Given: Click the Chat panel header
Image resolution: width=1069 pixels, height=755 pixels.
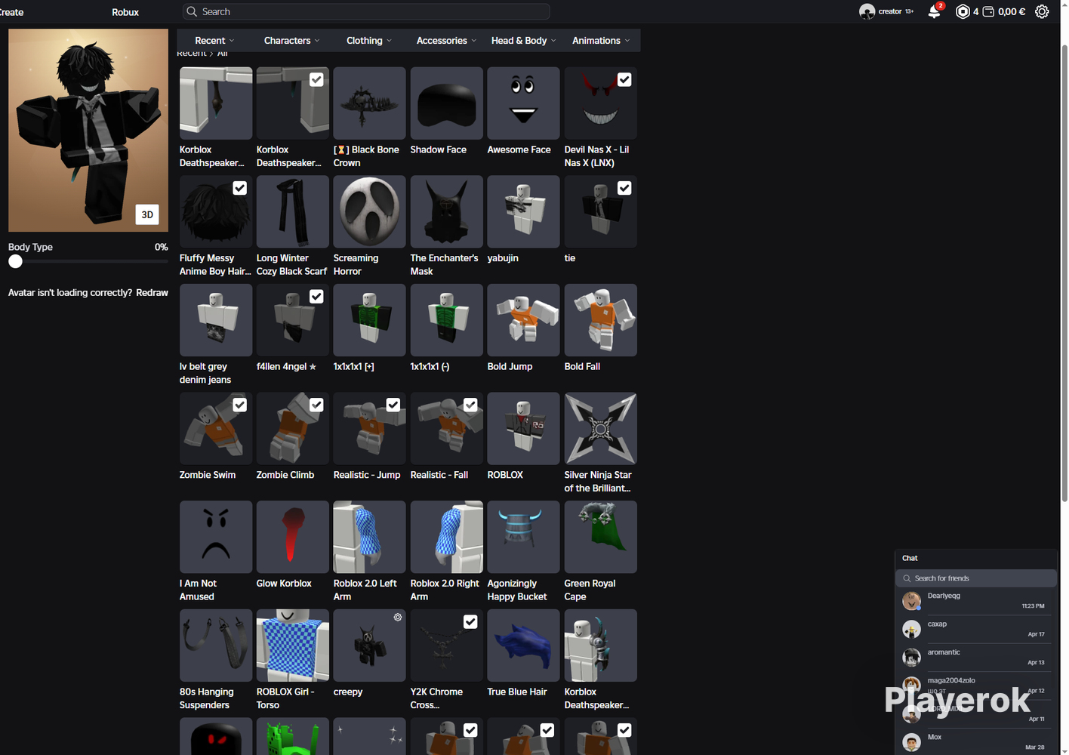Looking at the screenshot, I should click(975, 558).
